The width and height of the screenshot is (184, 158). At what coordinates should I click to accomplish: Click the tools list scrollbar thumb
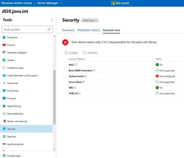pyautogui.click(x=54, y=97)
